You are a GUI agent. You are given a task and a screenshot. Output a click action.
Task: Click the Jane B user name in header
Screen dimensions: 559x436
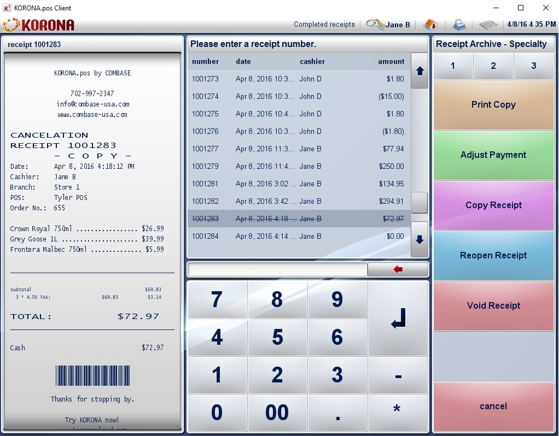coord(398,25)
